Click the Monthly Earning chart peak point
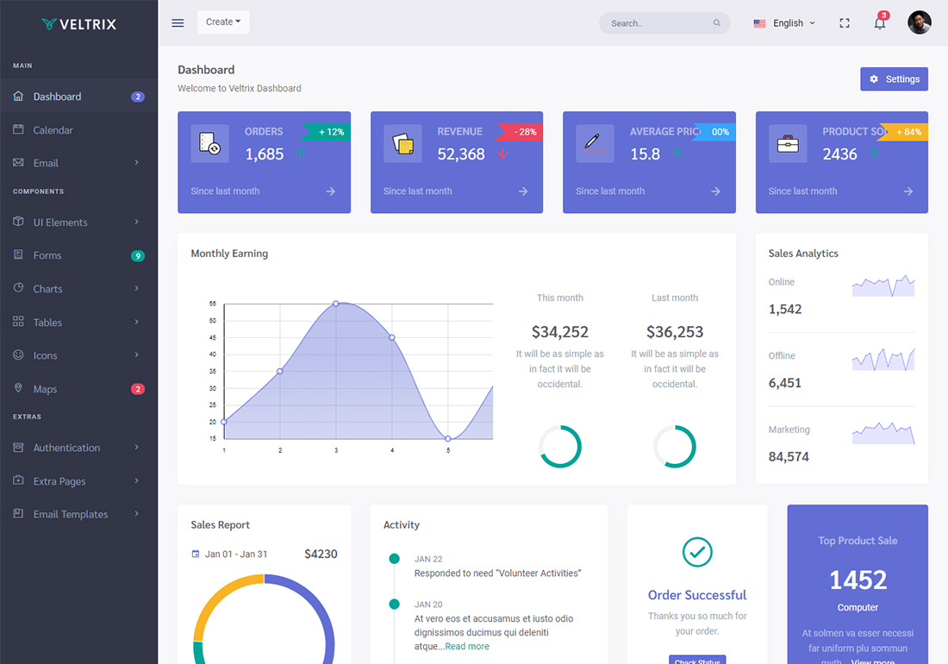Viewport: 948px width, 664px height. (x=336, y=304)
